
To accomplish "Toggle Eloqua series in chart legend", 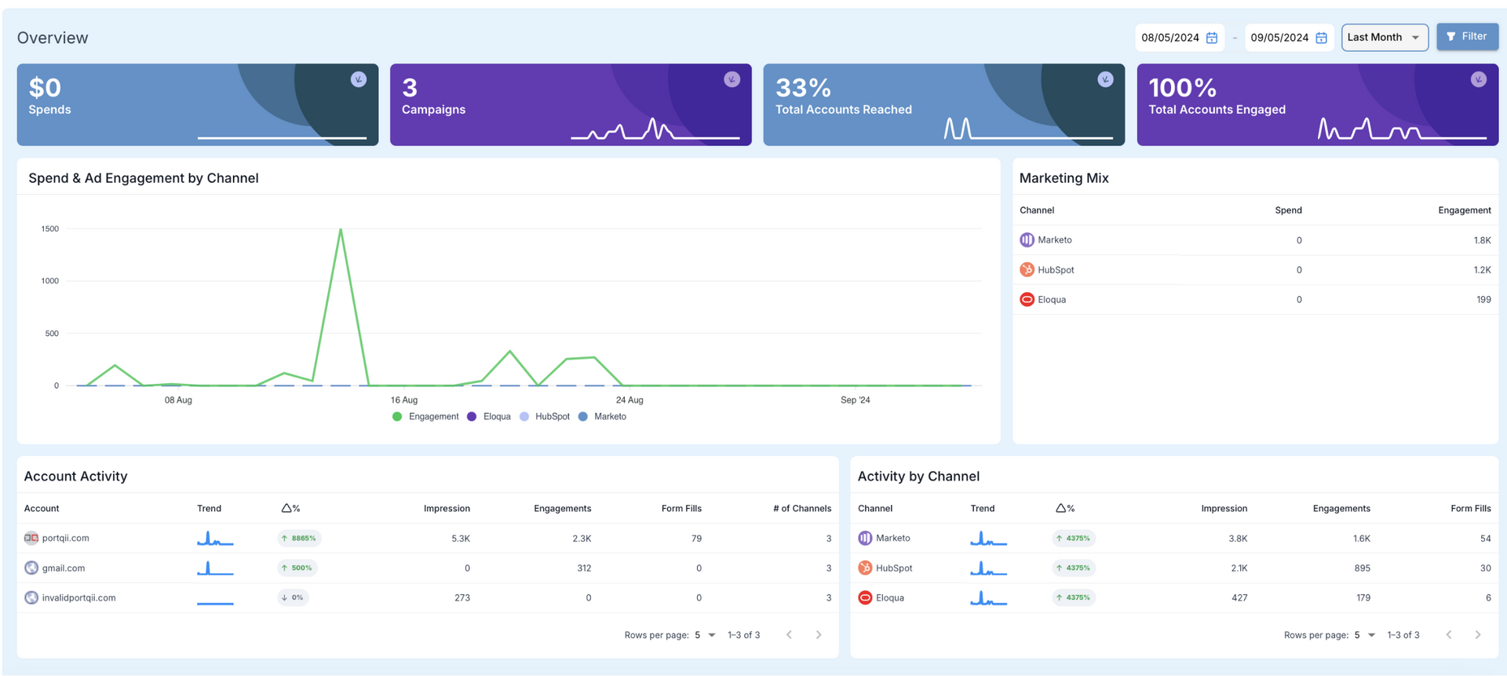I will click(x=489, y=417).
